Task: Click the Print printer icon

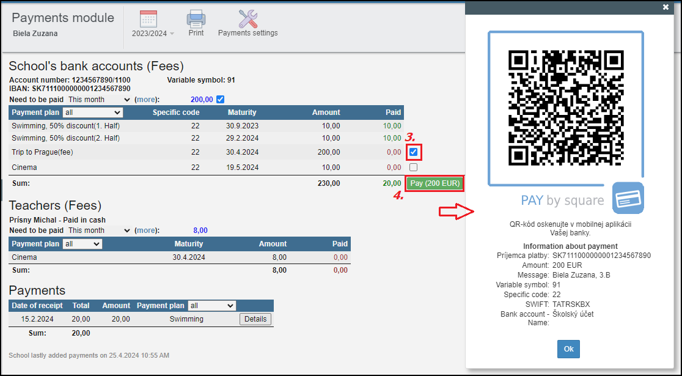Action: (x=196, y=19)
